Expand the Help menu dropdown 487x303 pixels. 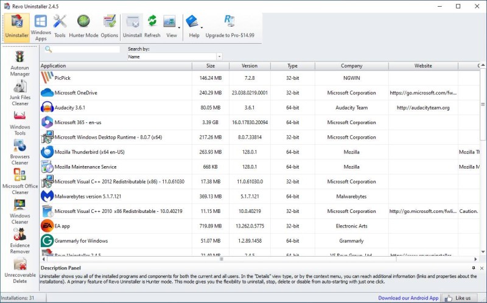coord(201,27)
